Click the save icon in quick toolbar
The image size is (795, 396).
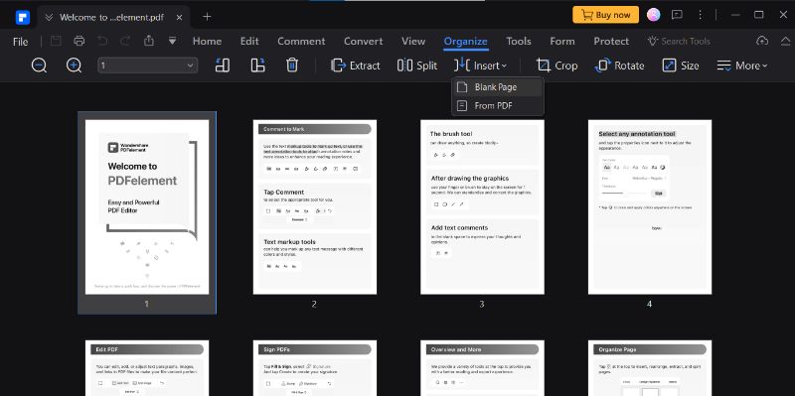[x=56, y=41]
